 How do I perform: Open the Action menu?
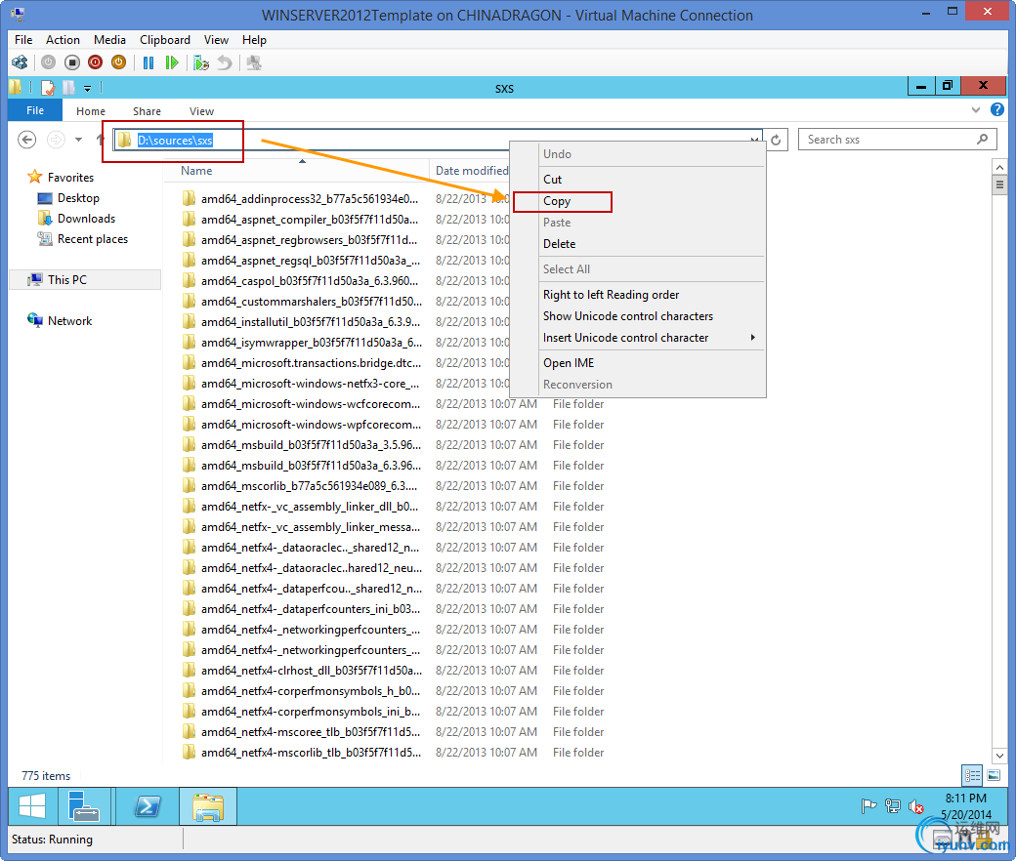pyautogui.click(x=63, y=39)
